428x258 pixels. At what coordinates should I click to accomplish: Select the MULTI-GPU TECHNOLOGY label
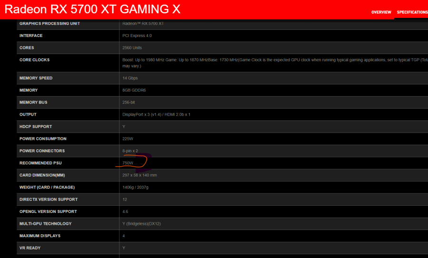pyautogui.click(x=45, y=224)
